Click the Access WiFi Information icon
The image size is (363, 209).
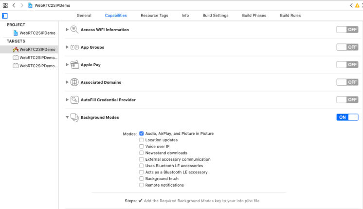coord(74,30)
